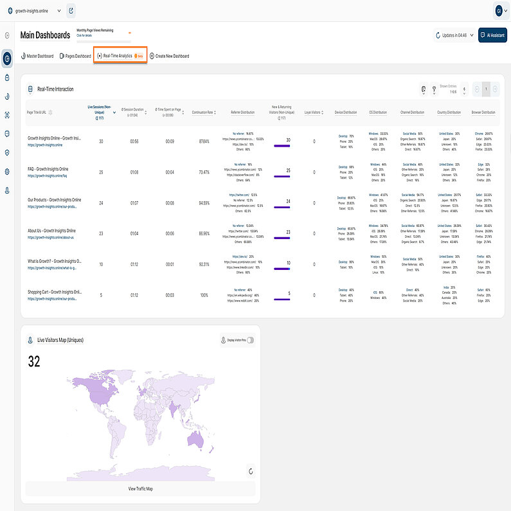This screenshot has height=511, width=511.
Task: Open the site in new tab icon
Action: [71, 11]
